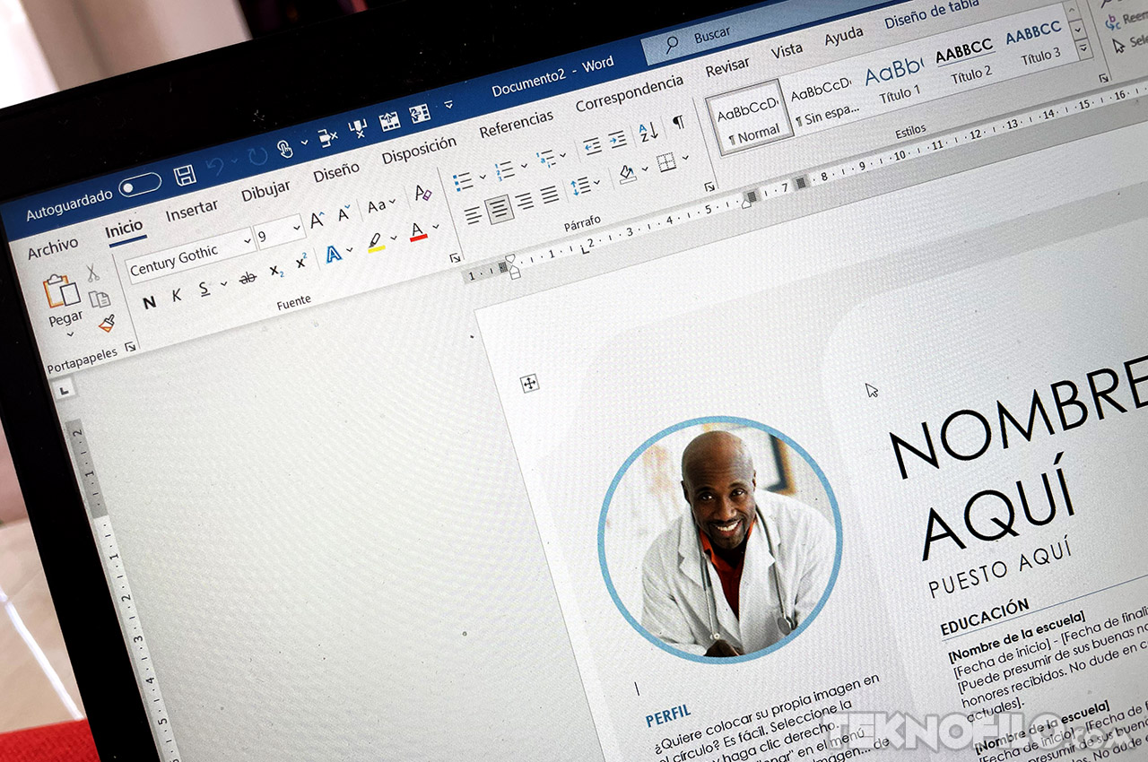Viewport: 1148px width, 762px height.
Task: Select the doctor profile photo
Action: coord(719,539)
